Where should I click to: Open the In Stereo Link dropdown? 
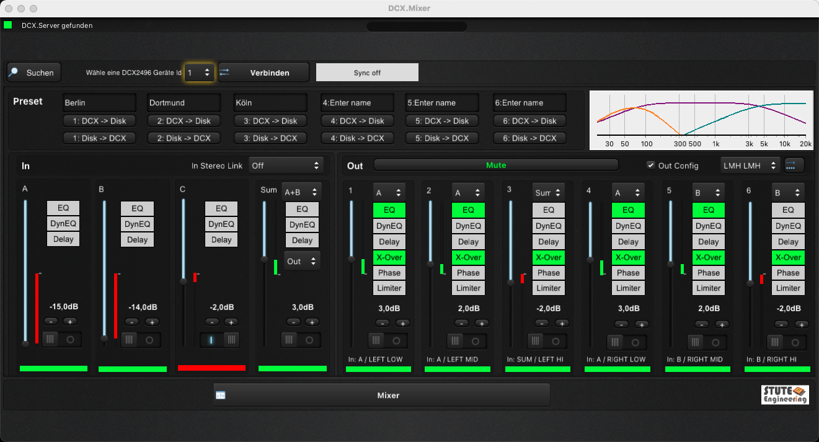point(286,166)
